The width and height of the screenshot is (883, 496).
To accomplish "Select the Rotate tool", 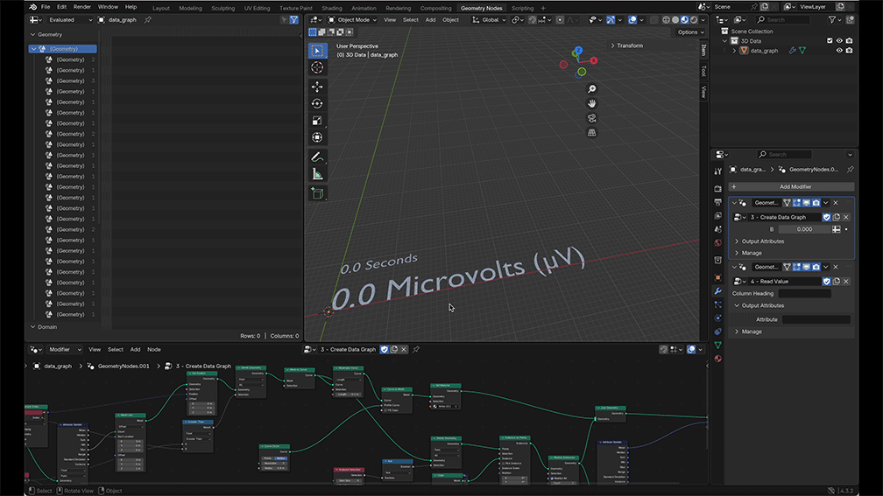I will click(318, 103).
